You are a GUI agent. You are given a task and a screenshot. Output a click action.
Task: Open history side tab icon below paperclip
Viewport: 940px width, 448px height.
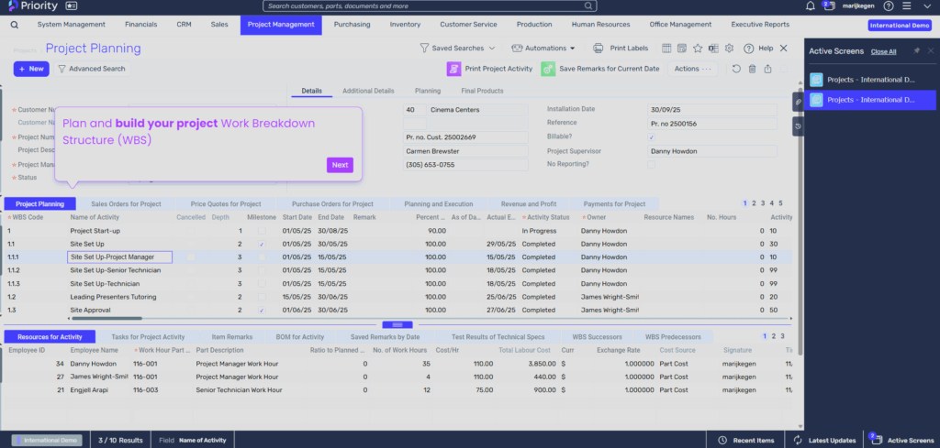798,126
